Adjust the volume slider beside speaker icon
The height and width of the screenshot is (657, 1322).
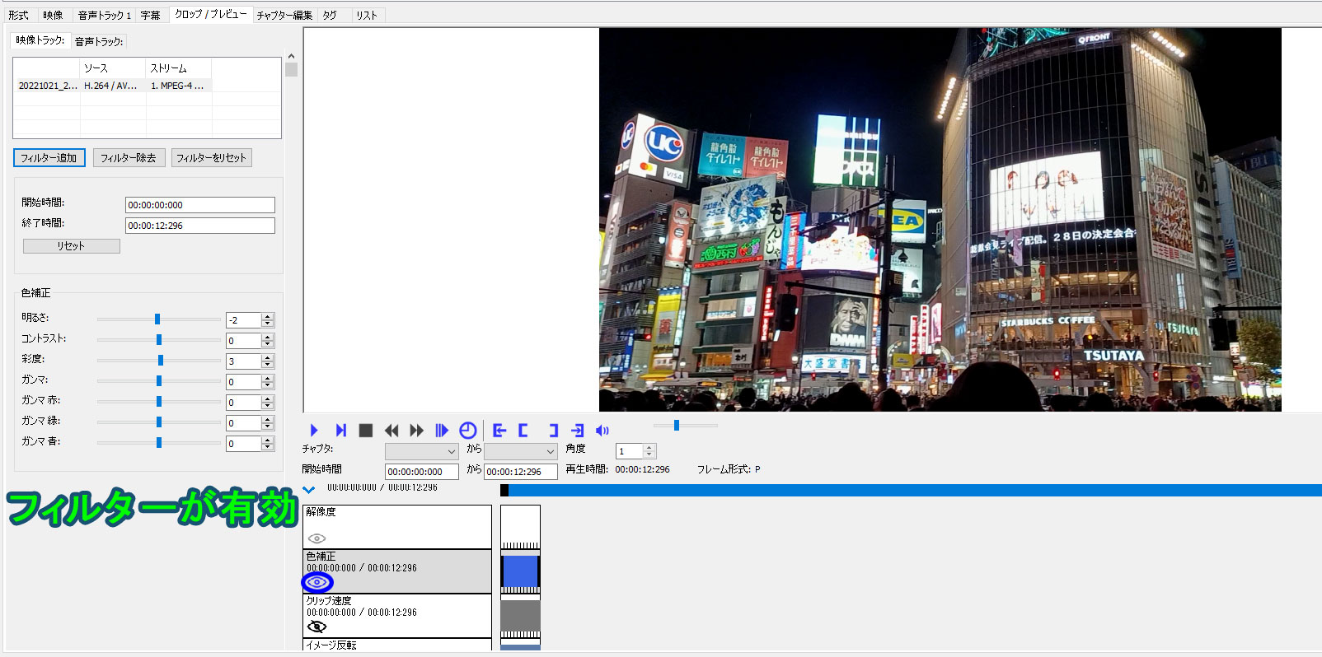(685, 426)
